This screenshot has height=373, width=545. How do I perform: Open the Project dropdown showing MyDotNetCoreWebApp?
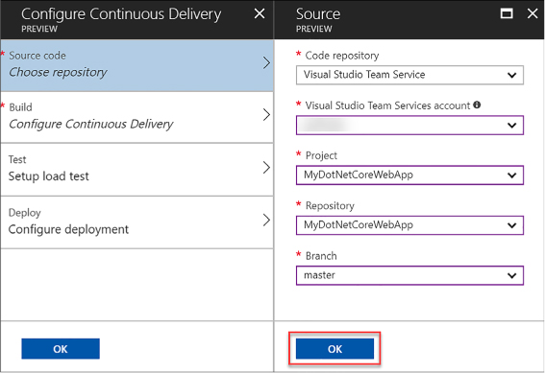[x=409, y=175]
